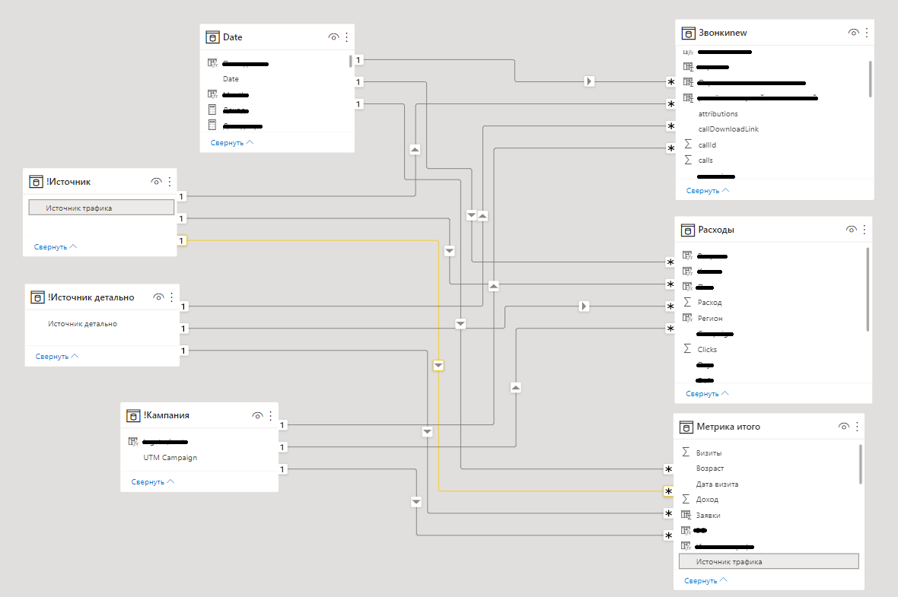Image resolution: width=898 pixels, height=597 pixels.
Task: Click the sigma icon next to Визиты
Action: tap(686, 453)
